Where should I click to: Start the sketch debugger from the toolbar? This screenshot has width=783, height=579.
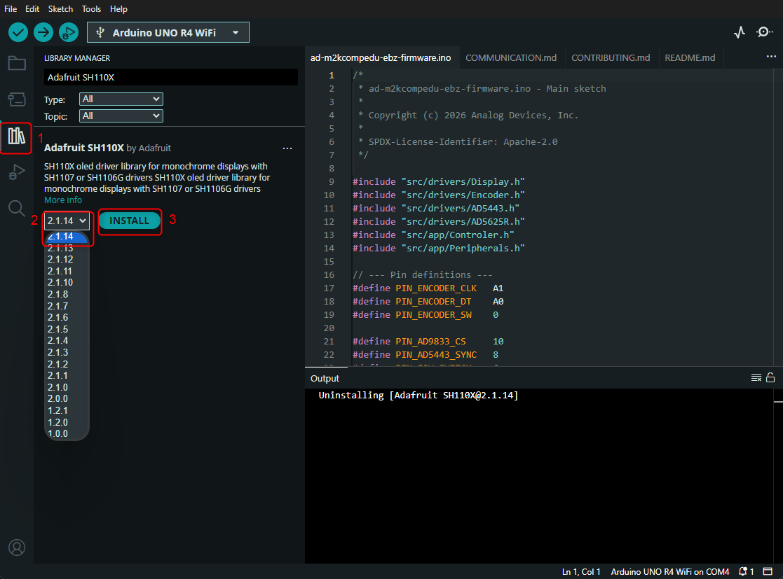[x=69, y=33]
